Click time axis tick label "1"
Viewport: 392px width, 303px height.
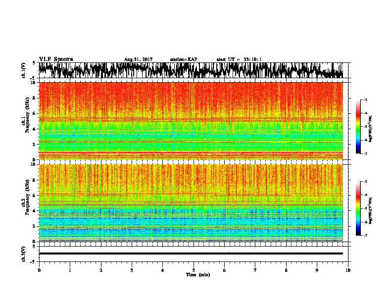[x=70, y=270]
